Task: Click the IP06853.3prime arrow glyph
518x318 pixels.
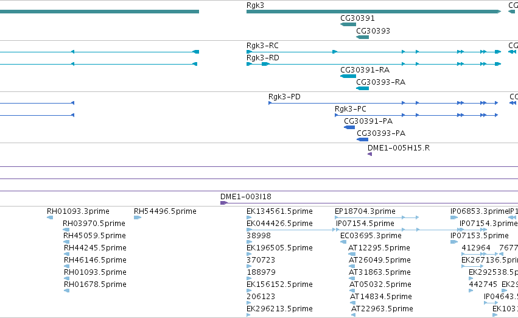Action: (454, 217)
